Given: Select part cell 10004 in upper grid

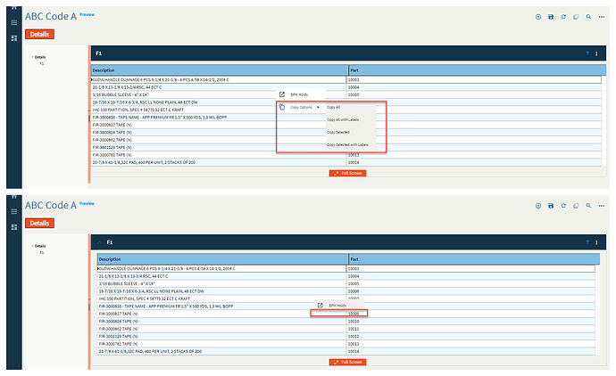Looking at the screenshot, I should [474, 87].
